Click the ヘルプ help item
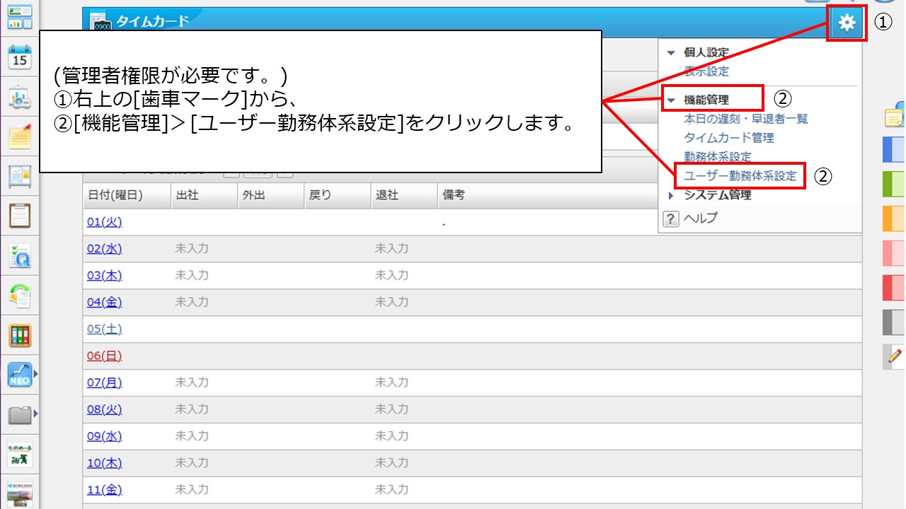This screenshot has width=906, height=509. pyautogui.click(x=699, y=218)
